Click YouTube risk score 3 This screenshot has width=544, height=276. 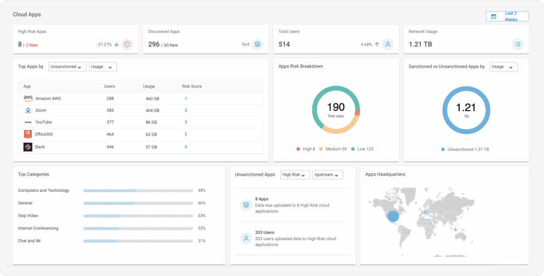(186, 122)
